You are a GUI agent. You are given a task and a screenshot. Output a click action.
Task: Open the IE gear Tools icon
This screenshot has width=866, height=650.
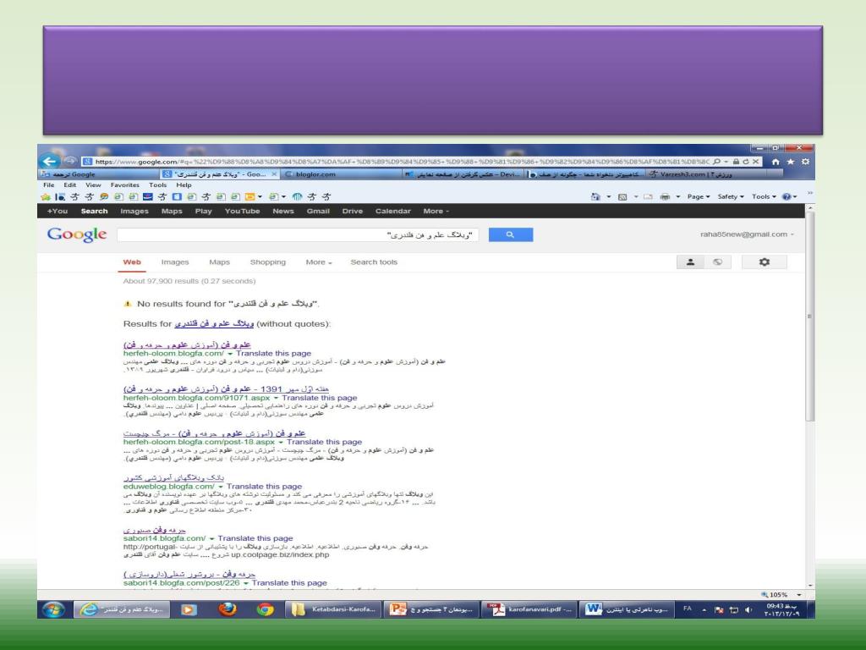[x=805, y=162]
